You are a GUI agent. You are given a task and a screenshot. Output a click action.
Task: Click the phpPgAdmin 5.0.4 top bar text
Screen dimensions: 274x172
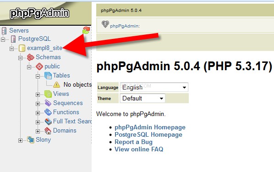point(121,11)
